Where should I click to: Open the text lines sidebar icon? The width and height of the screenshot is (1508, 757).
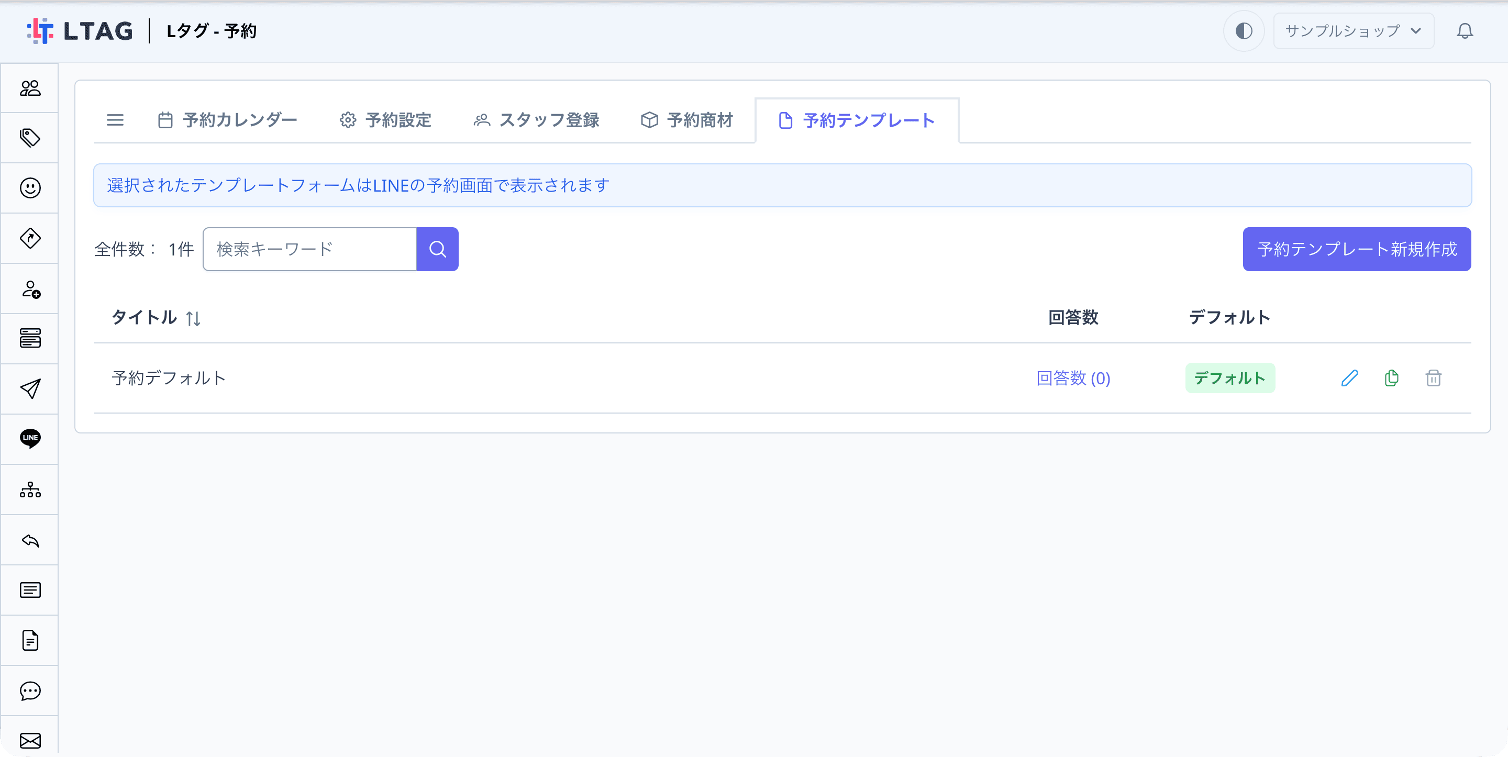30,590
